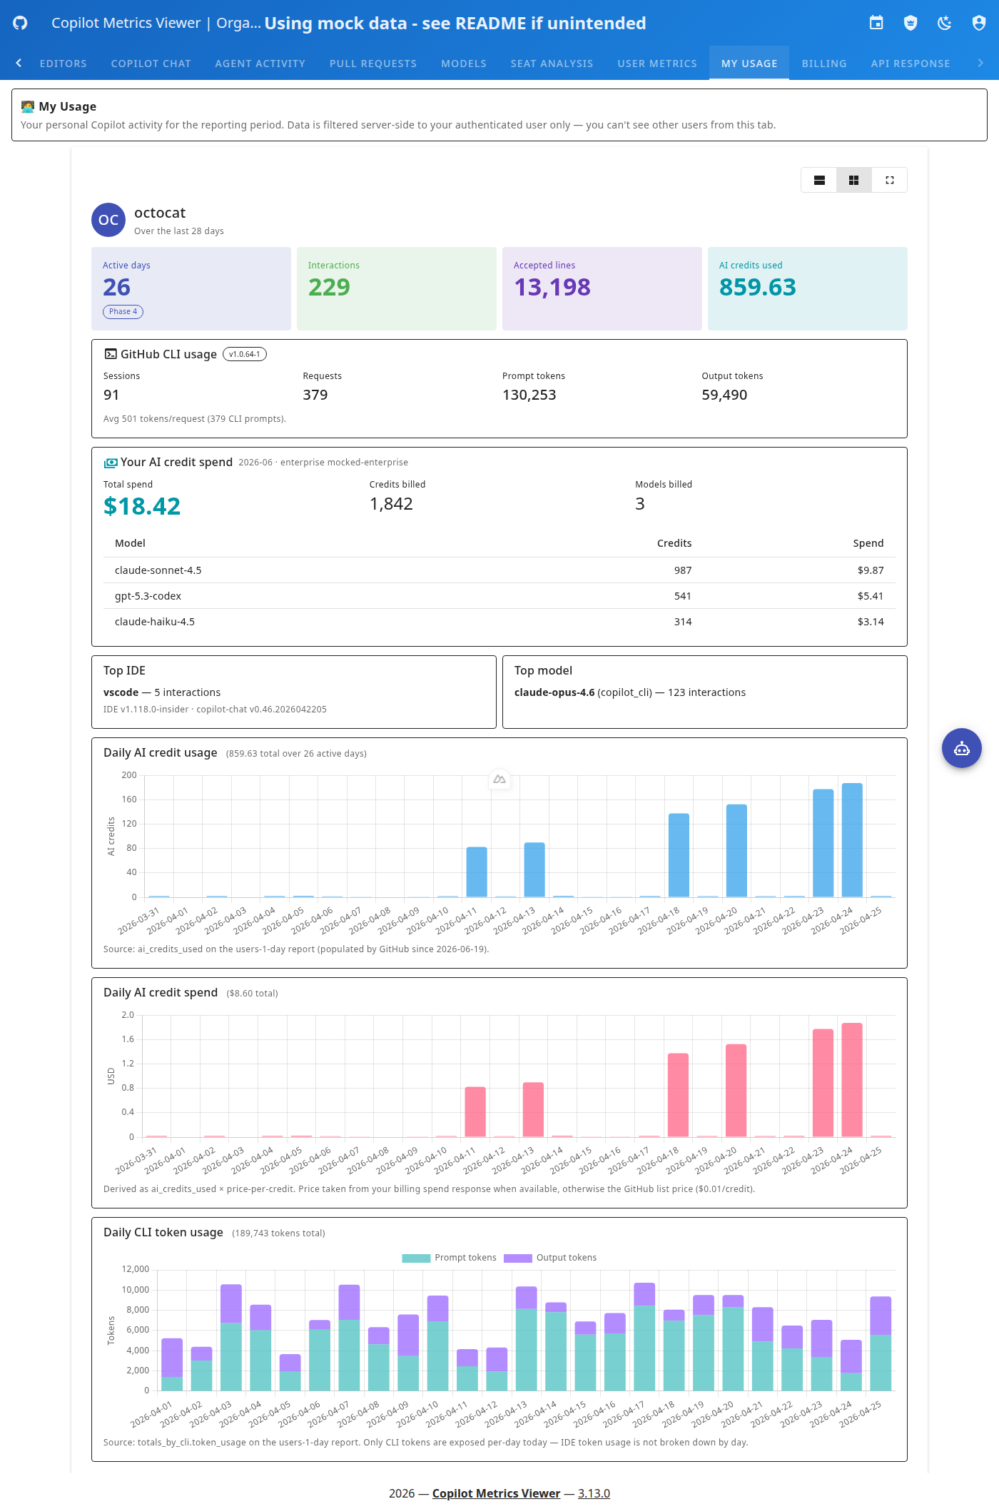The width and height of the screenshot is (999, 1509).
Task: Click the Prompt tokens value 130,253
Action: 529,395
